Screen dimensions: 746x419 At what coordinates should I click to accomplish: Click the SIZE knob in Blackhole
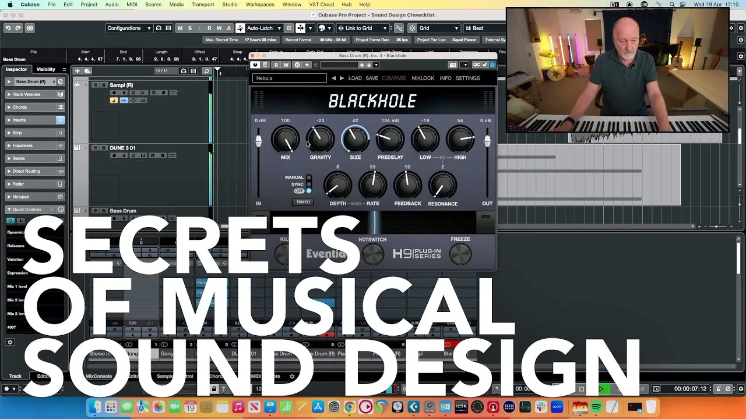coord(355,140)
